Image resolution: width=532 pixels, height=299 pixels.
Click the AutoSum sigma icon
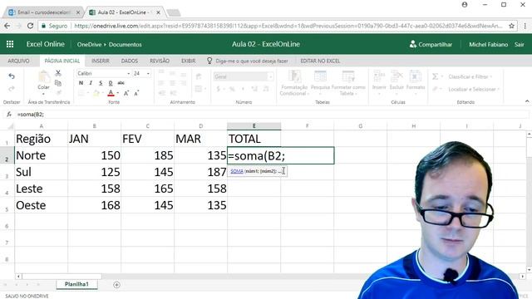[x=435, y=76]
